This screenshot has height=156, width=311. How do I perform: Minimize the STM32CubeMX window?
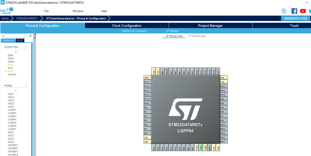[308, 2]
